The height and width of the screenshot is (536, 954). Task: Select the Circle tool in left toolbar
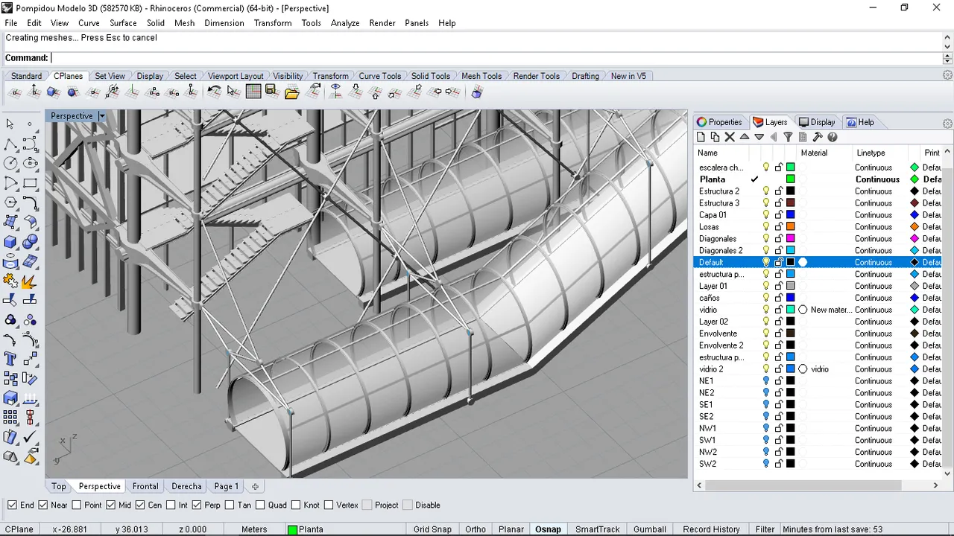pos(10,162)
